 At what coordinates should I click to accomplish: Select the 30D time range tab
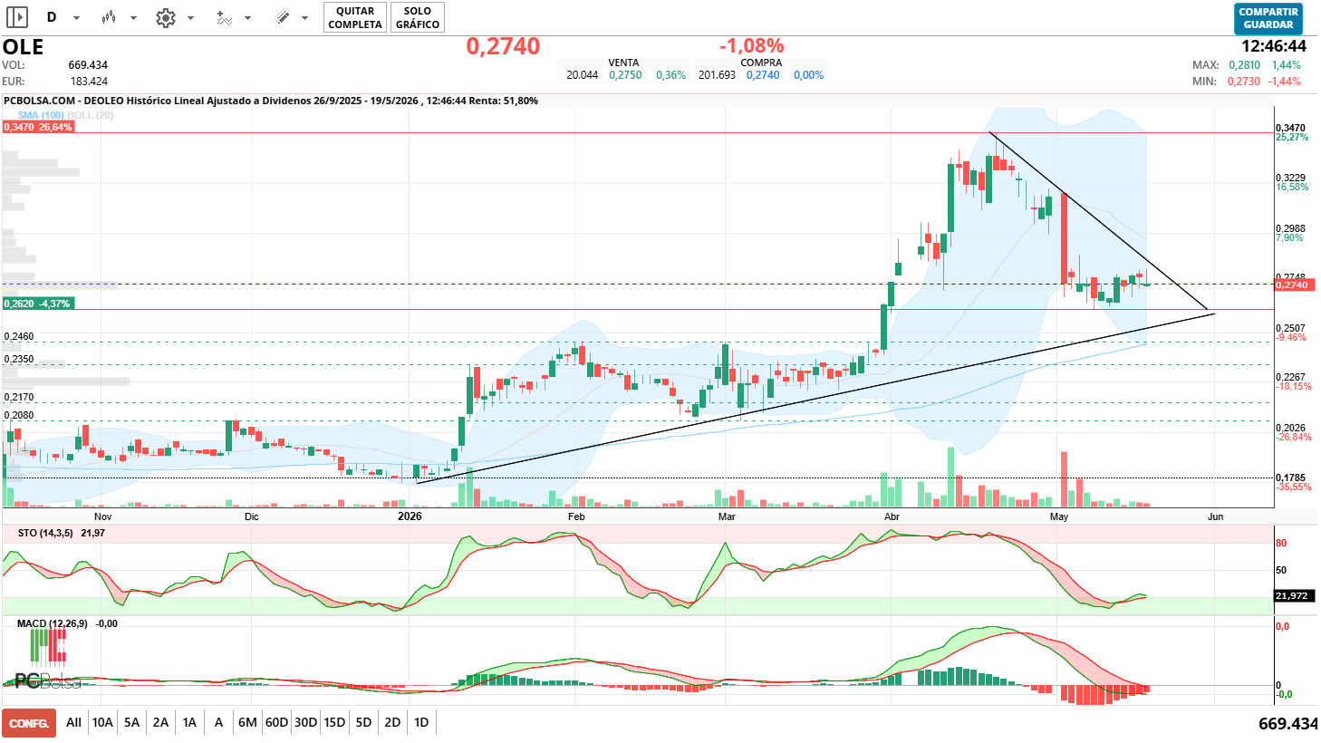tap(306, 722)
